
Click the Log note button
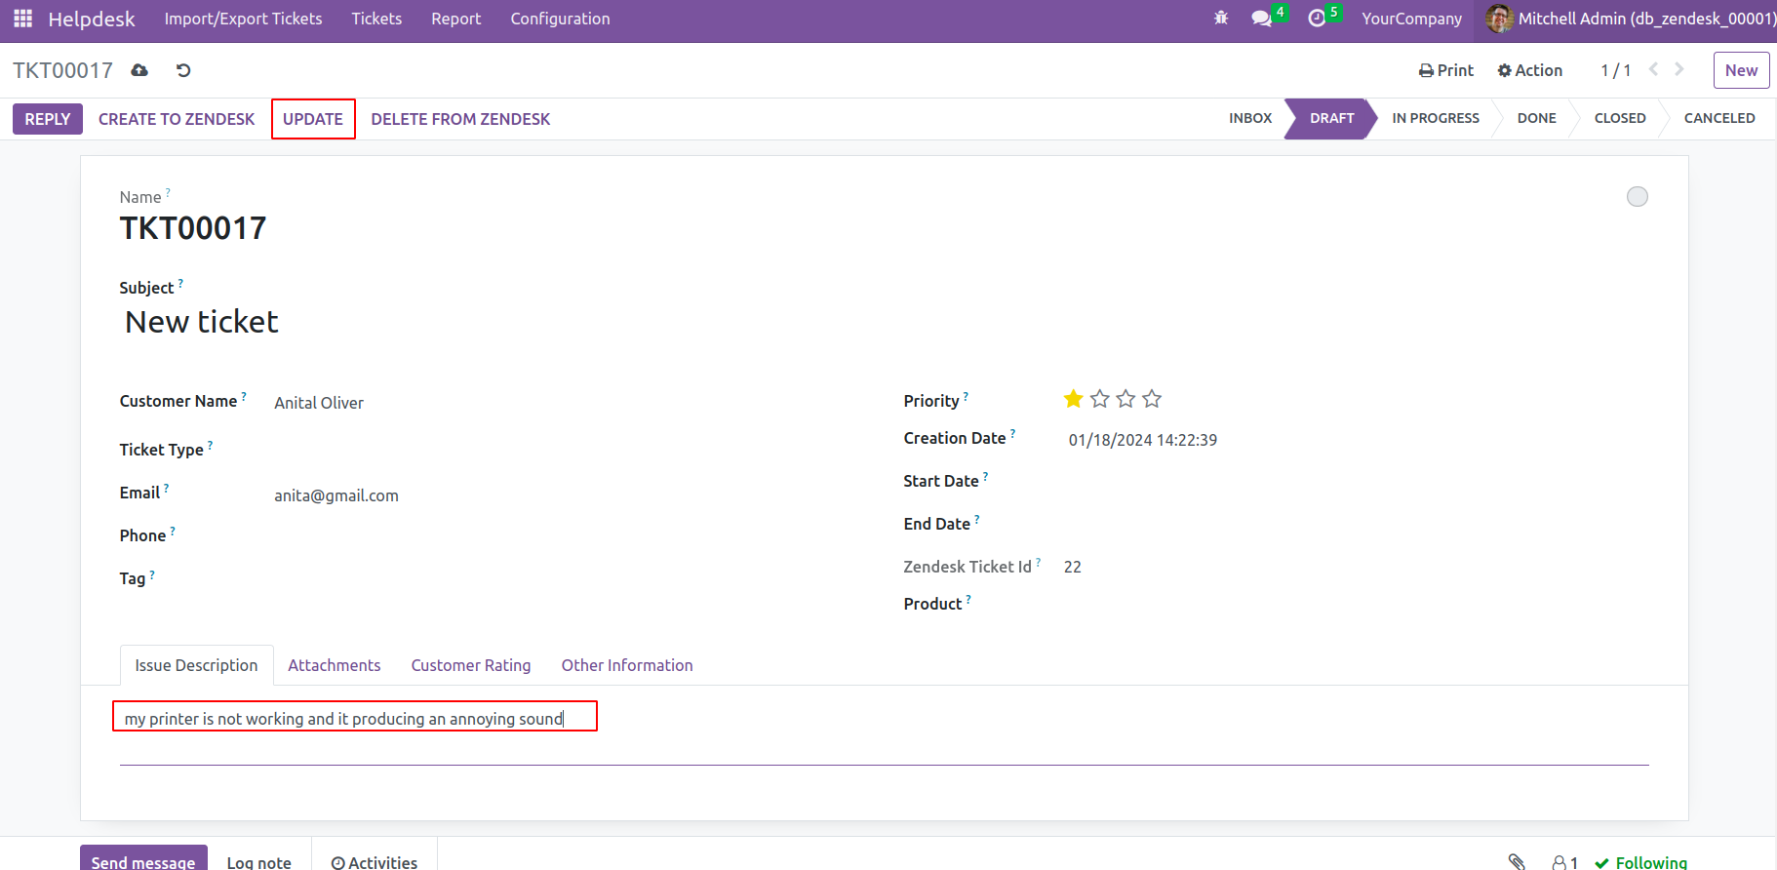click(x=259, y=860)
